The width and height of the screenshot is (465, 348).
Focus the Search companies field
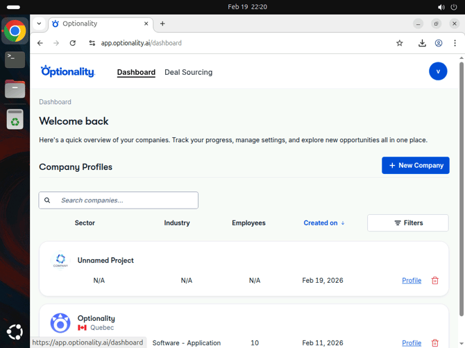(118, 200)
